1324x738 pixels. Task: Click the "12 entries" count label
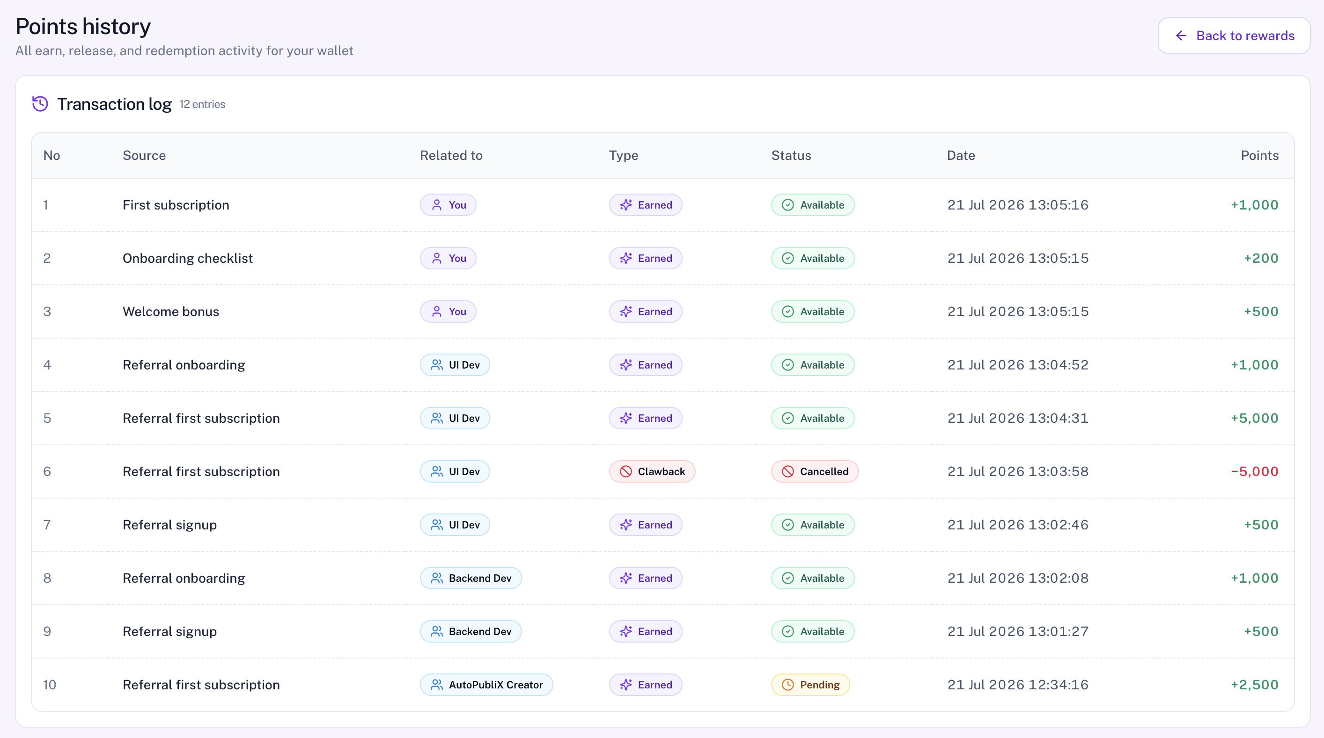(x=202, y=104)
